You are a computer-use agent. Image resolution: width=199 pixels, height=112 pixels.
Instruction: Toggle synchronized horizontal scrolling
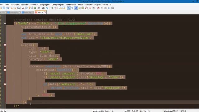coord(64,8)
